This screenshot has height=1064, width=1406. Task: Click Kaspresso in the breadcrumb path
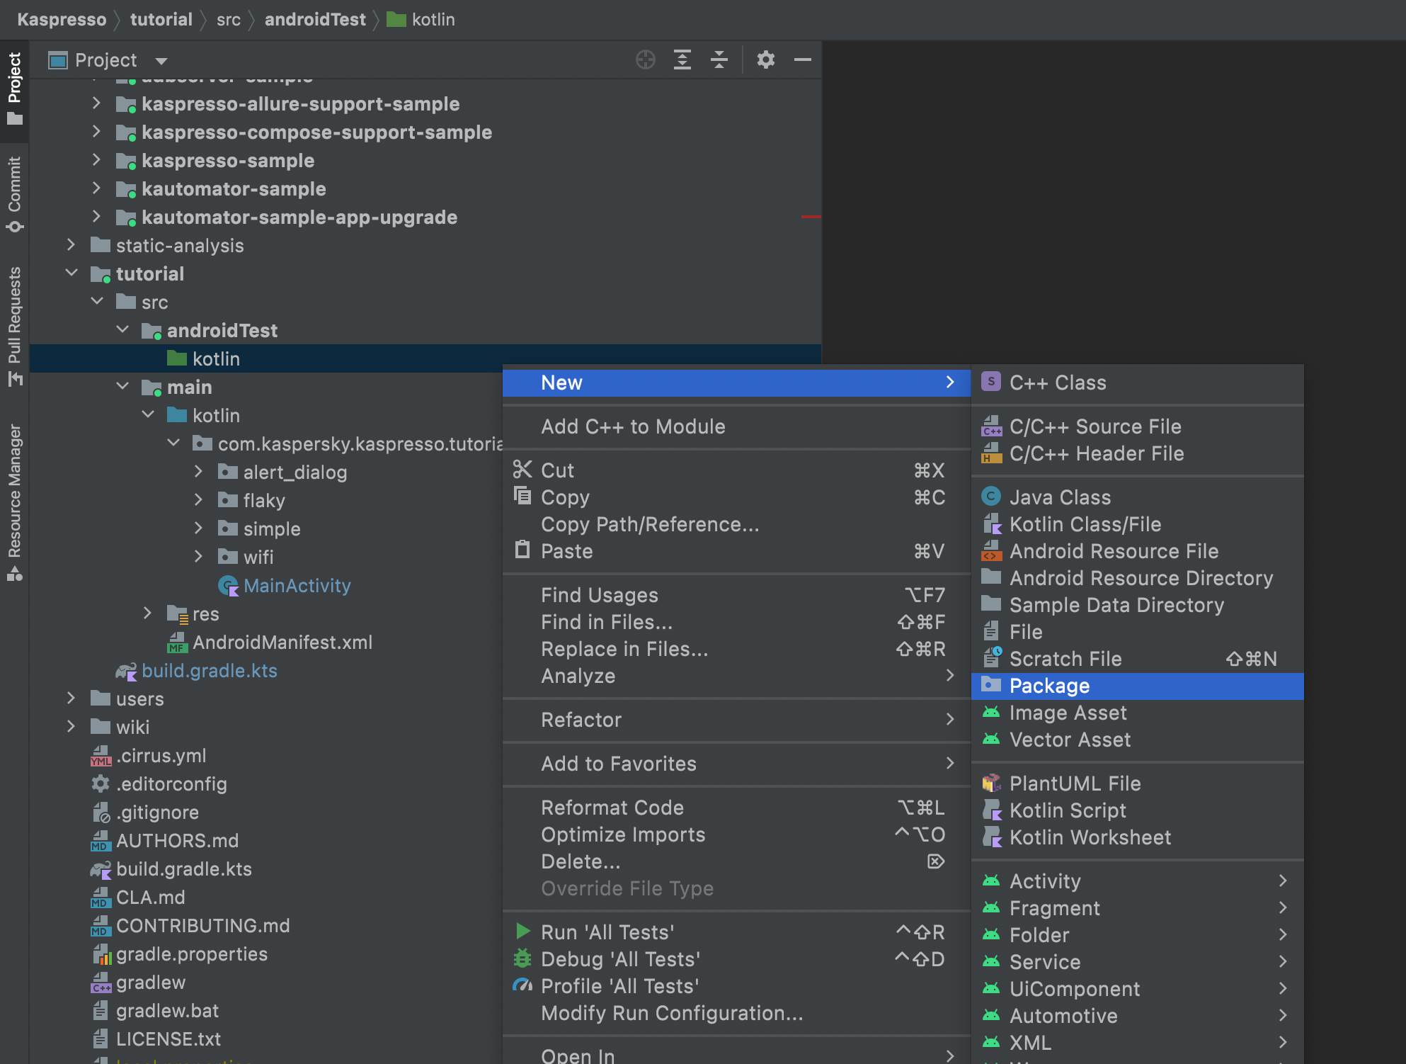click(x=62, y=20)
